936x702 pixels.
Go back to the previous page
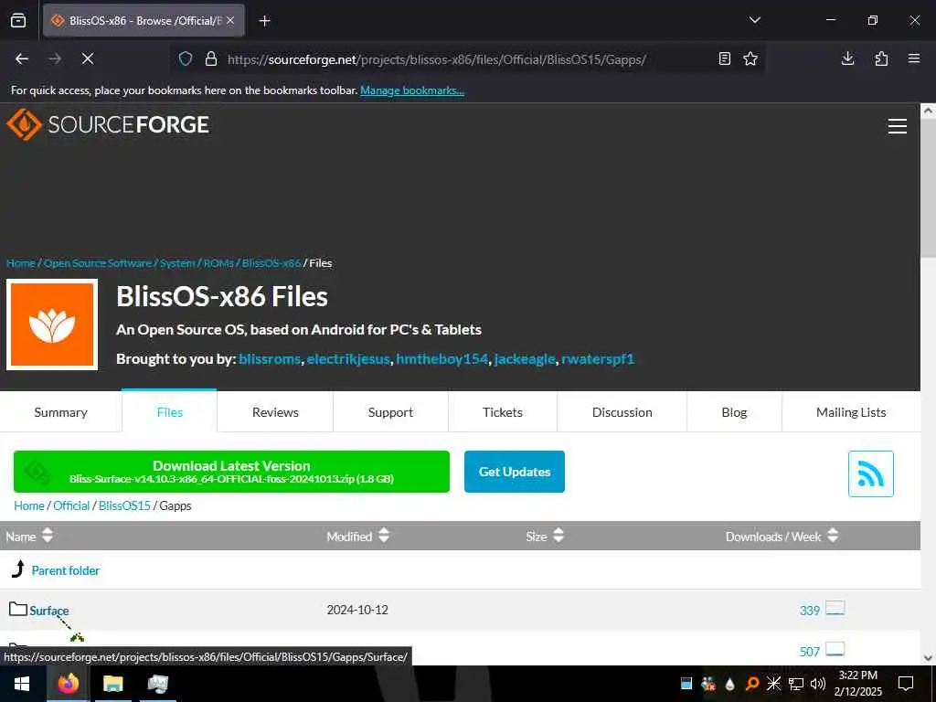[x=22, y=58]
